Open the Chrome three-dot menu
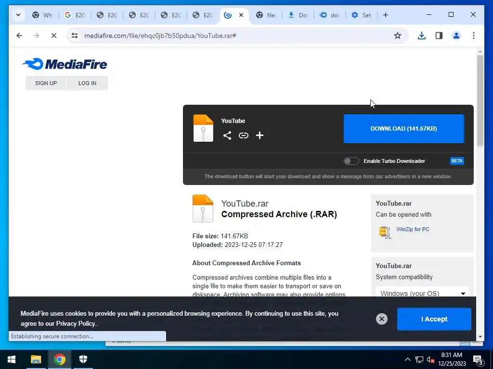The width and height of the screenshot is (493, 369). click(474, 36)
